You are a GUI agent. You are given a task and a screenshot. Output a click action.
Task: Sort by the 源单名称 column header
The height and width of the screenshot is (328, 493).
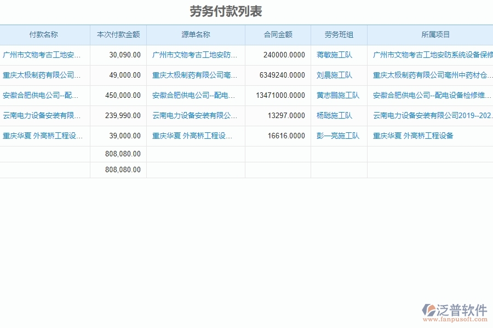196,34
